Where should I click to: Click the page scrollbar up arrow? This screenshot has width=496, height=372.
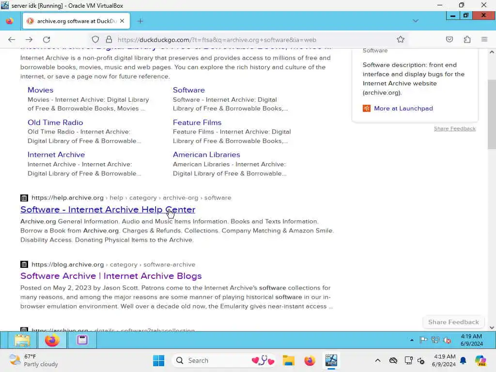492,52
